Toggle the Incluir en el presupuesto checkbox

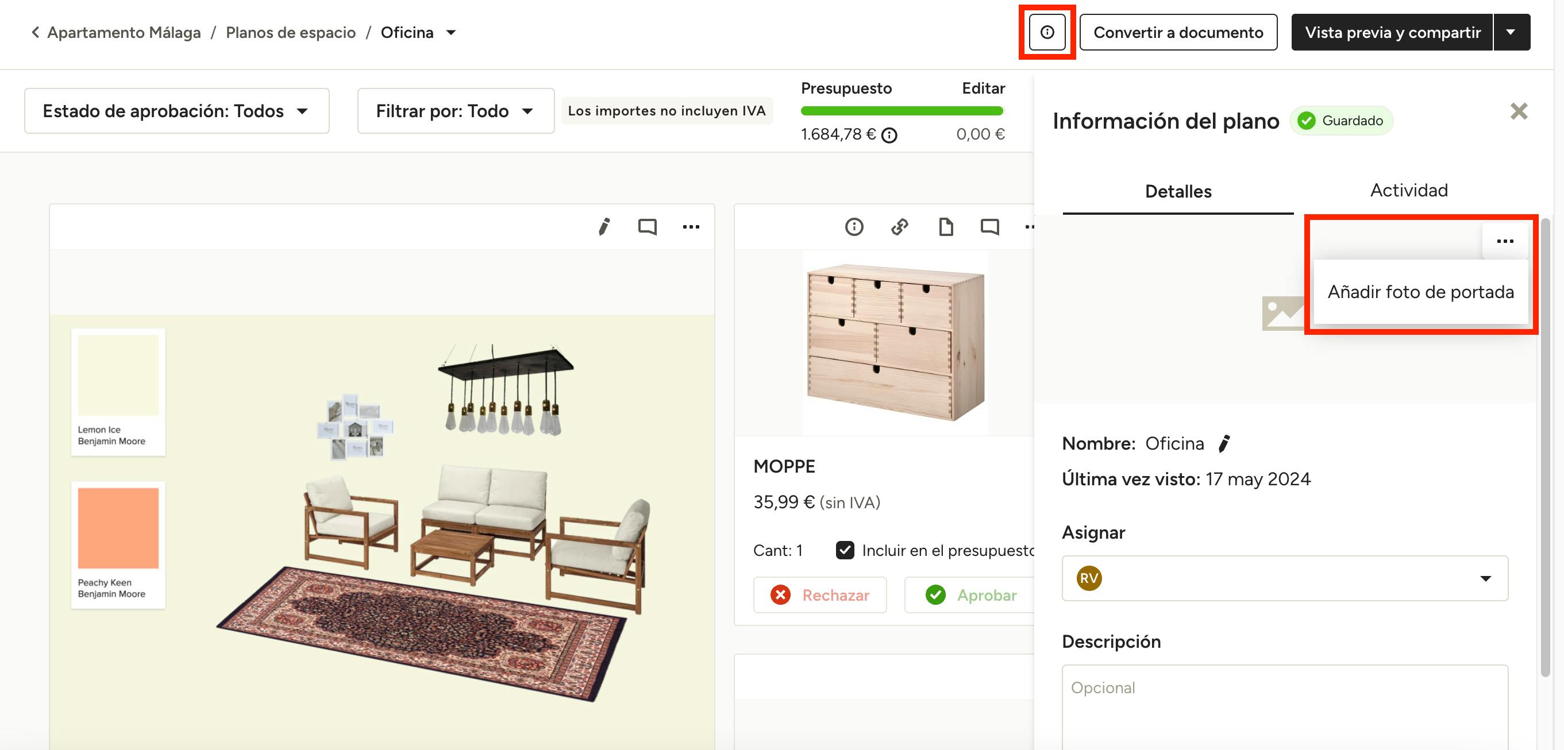(845, 550)
